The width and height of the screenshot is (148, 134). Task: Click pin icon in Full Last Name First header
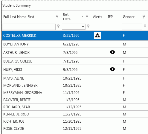(x=57, y=16)
